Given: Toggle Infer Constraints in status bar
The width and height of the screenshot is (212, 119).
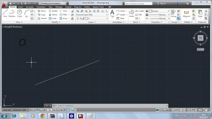Looking at the screenshot, I should [31, 110].
